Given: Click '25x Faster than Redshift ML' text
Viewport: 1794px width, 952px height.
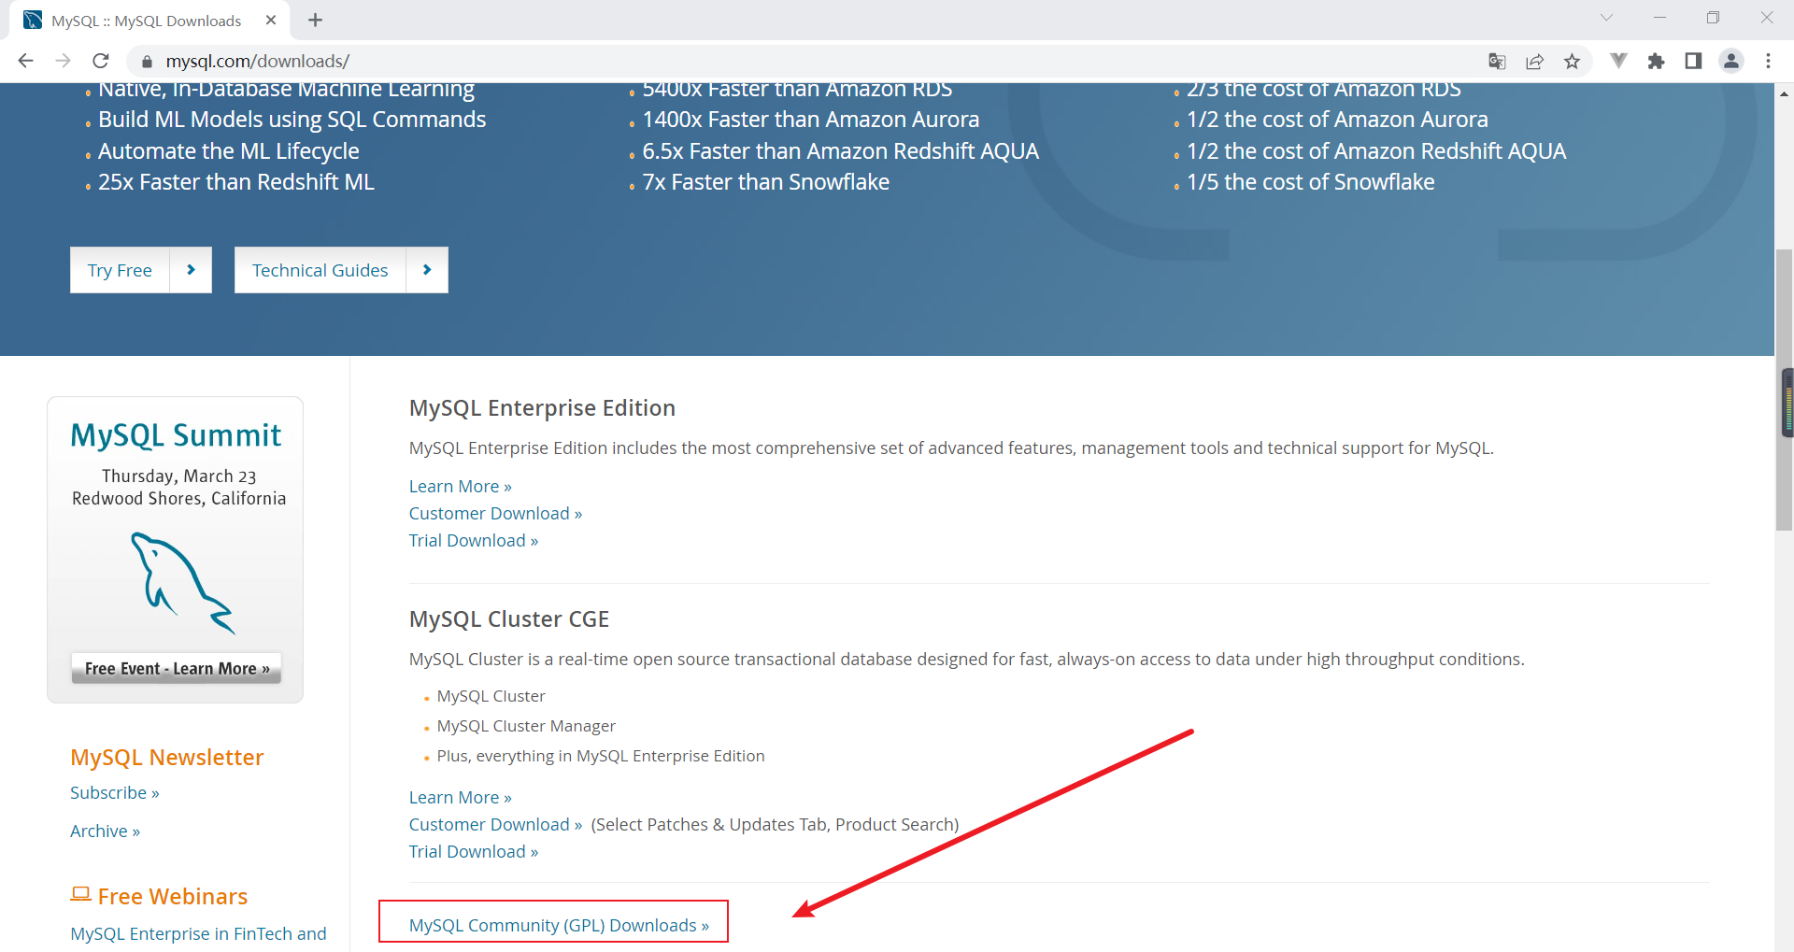Looking at the screenshot, I should [236, 182].
